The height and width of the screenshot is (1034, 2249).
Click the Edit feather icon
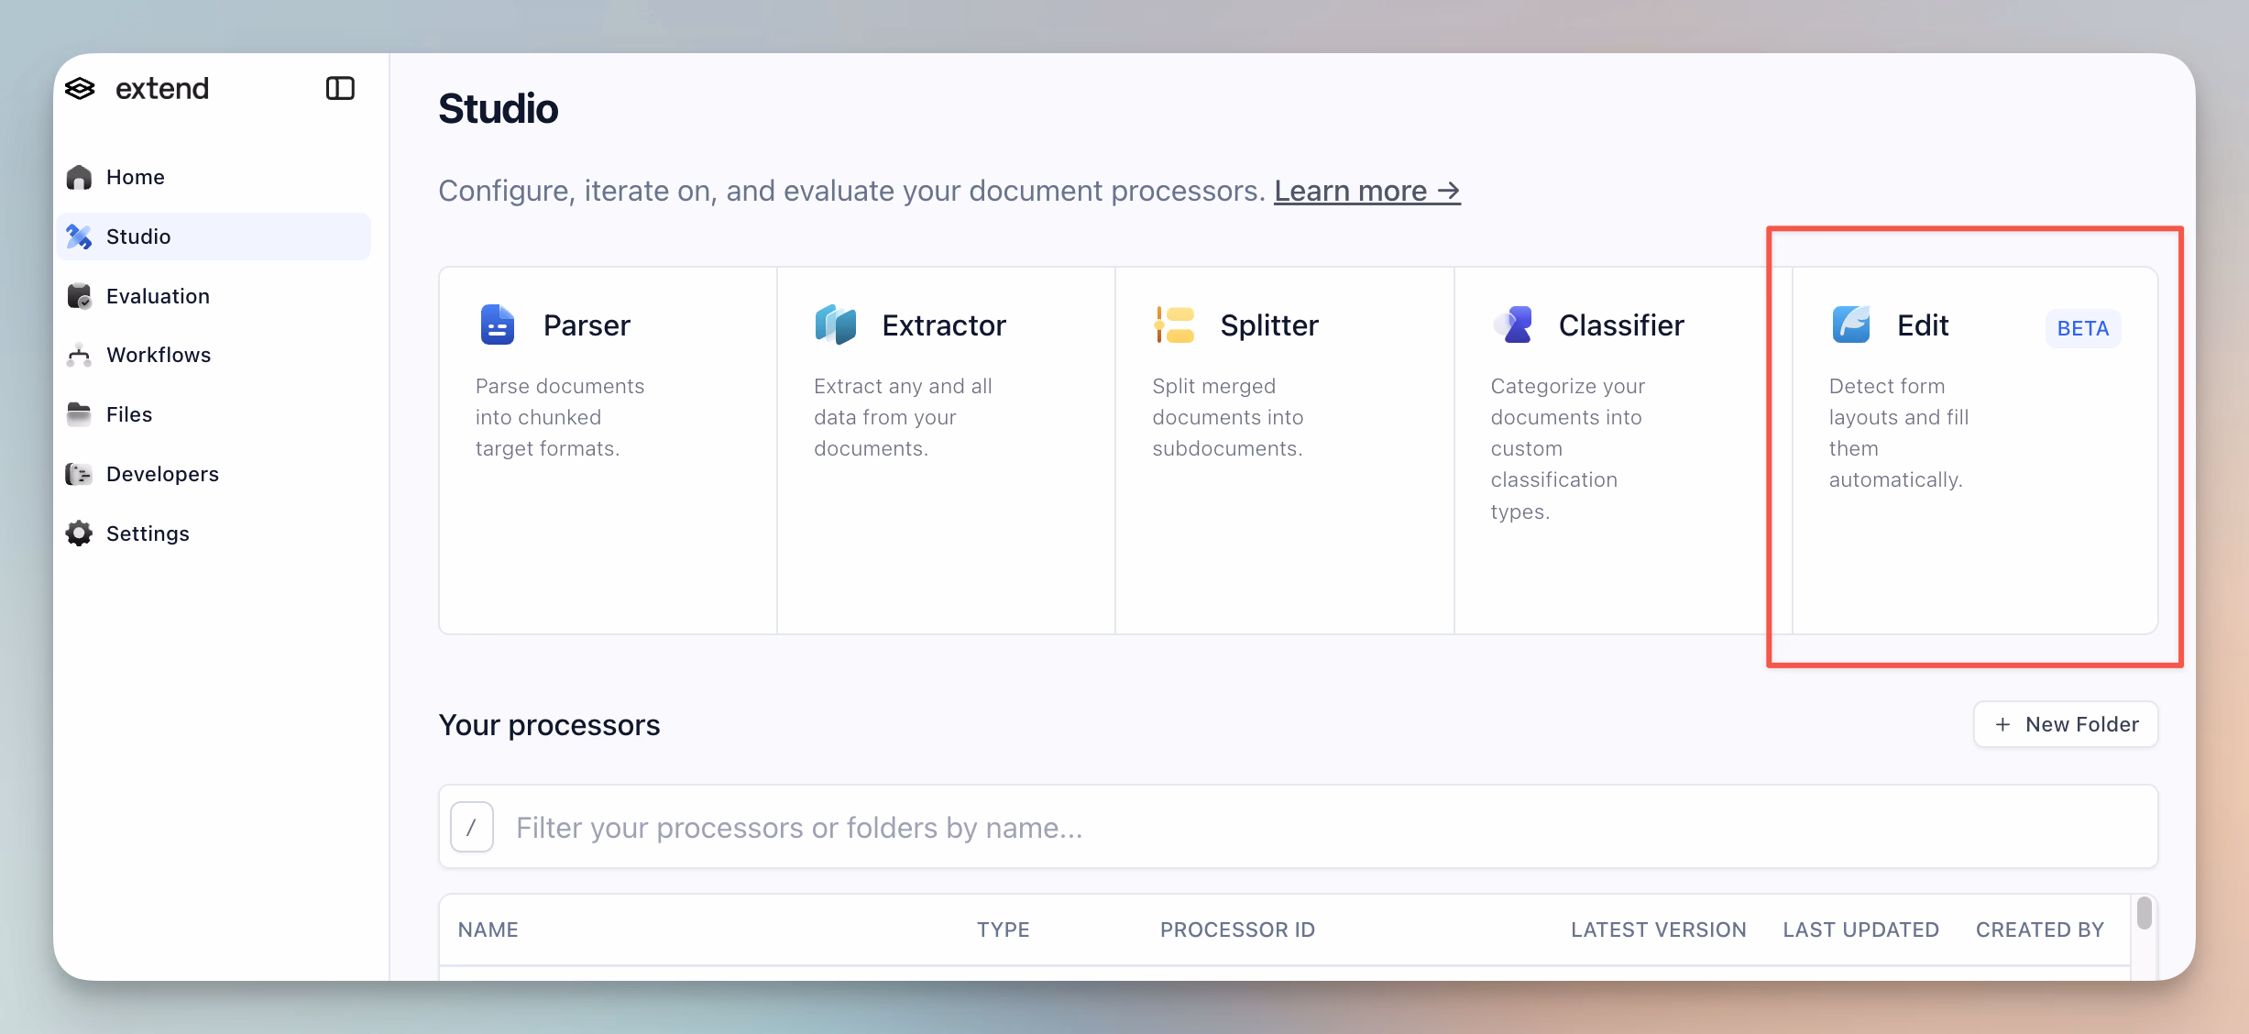pyautogui.click(x=1850, y=324)
